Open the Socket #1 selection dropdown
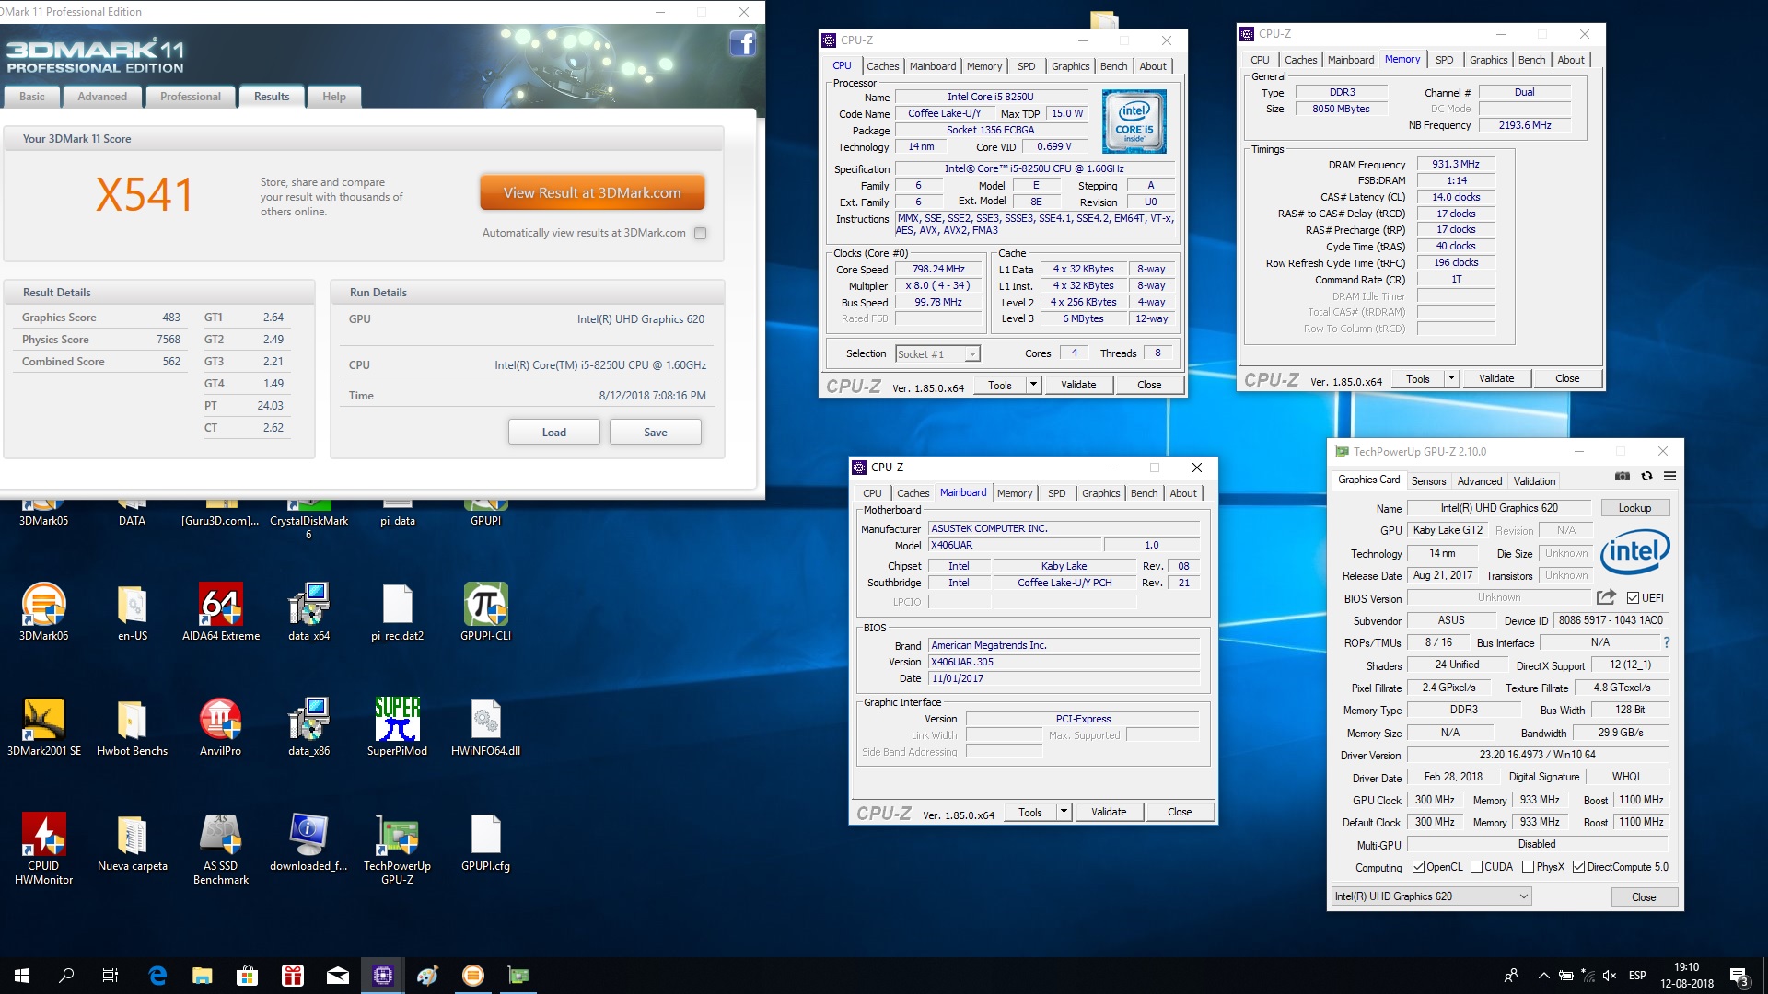 pyautogui.click(x=938, y=353)
